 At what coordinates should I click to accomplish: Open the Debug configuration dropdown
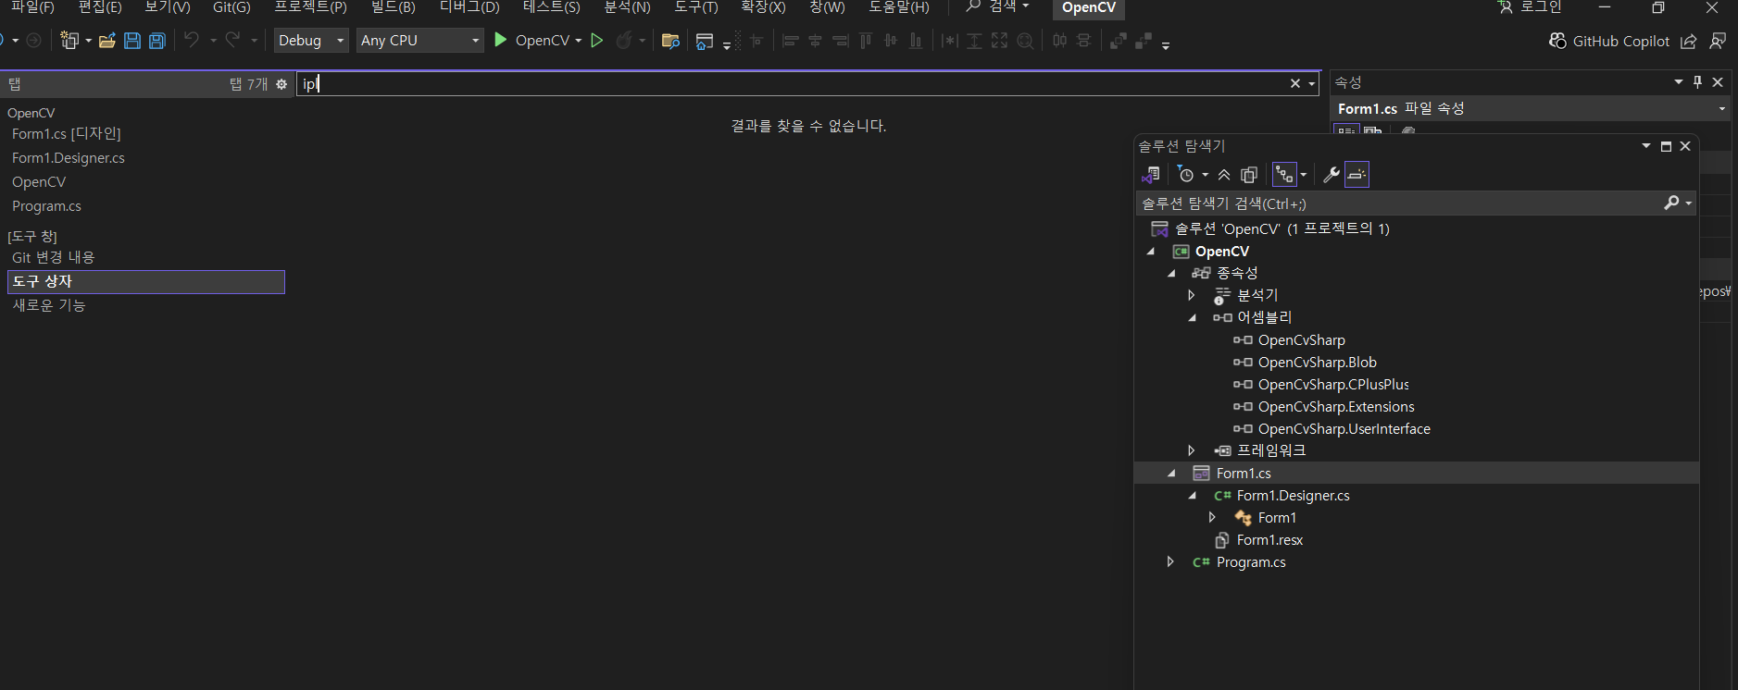pyautogui.click(x=311, y=41)
